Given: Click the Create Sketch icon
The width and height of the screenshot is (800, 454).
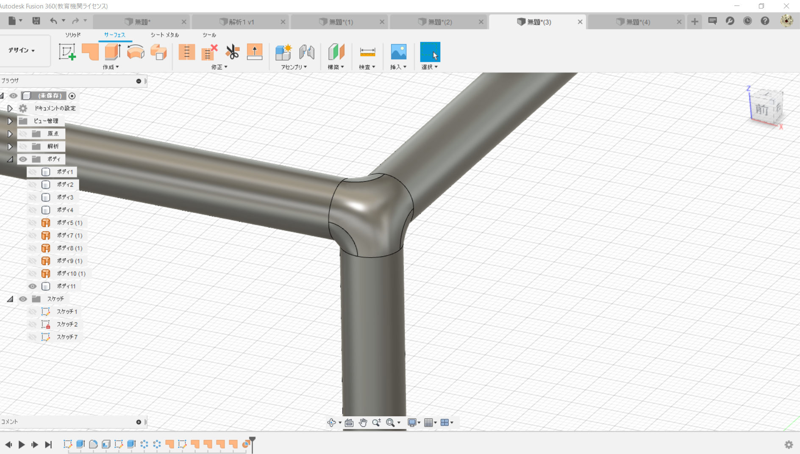Looking at the screenshot, I should (67, 52).
